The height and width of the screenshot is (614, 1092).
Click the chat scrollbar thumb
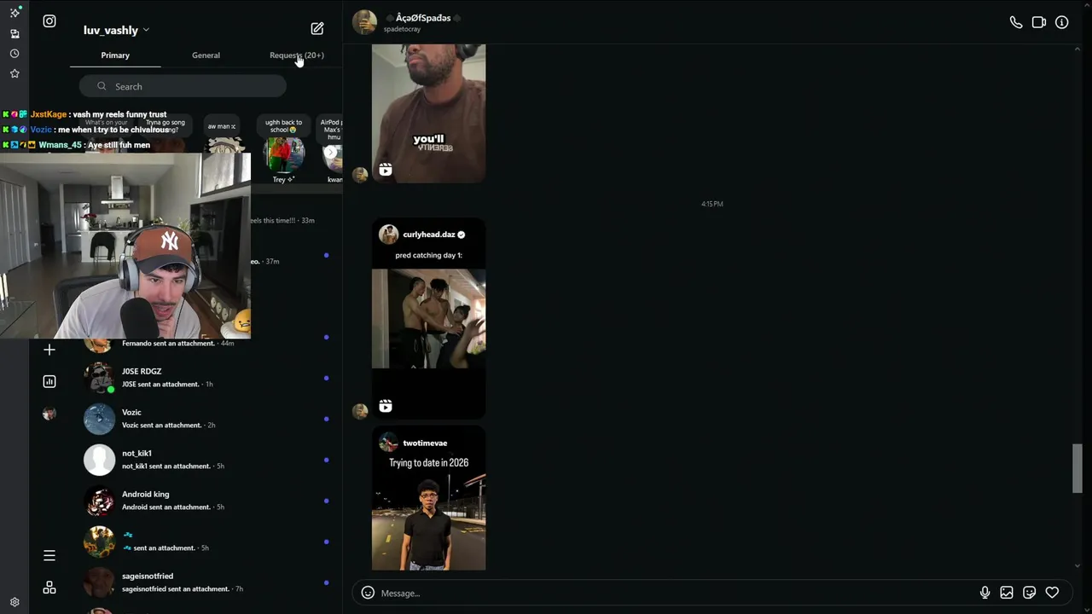click(x=1077, y=468)
